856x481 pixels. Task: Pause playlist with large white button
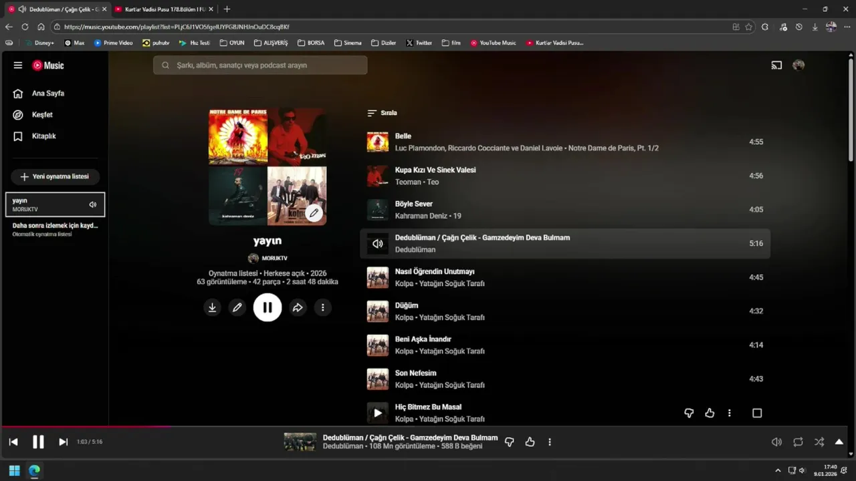[267, 307]
